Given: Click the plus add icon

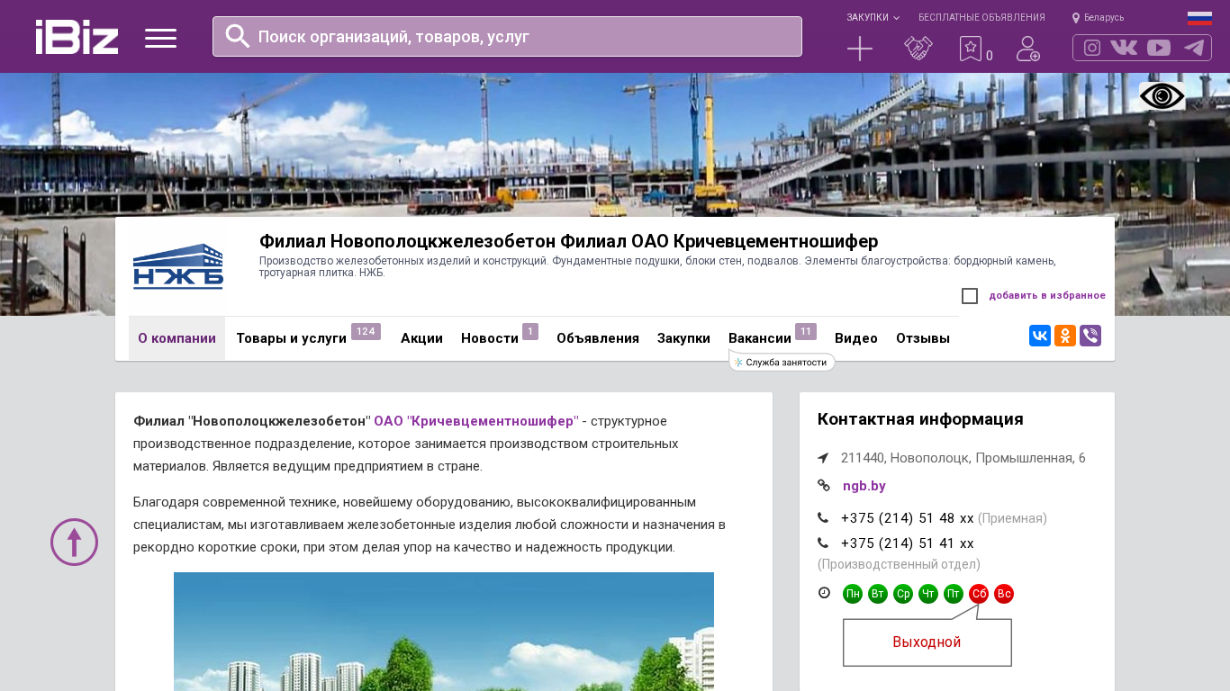Looking at the screenshot, I should click(x=860, y=49).
